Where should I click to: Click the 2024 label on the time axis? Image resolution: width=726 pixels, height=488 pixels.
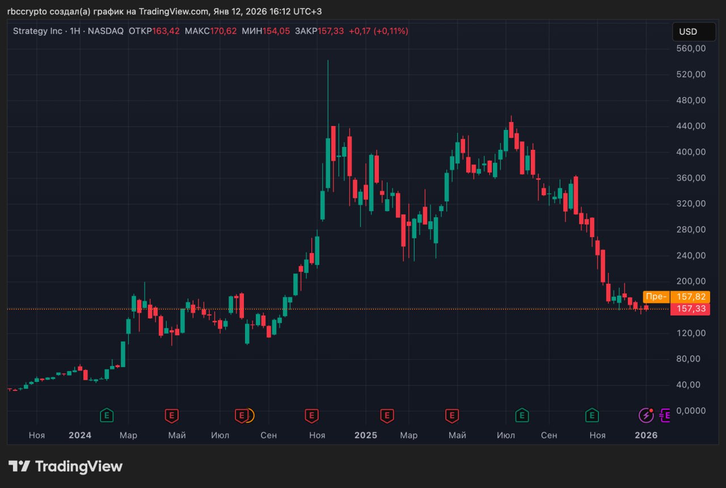point(80,435)
